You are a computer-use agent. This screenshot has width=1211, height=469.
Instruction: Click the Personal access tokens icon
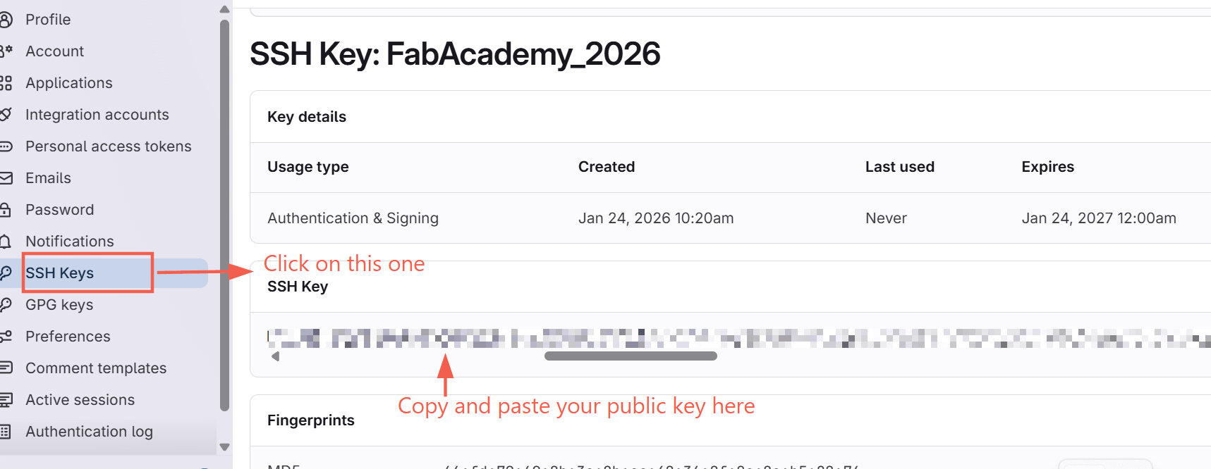[x=7, y=146]
